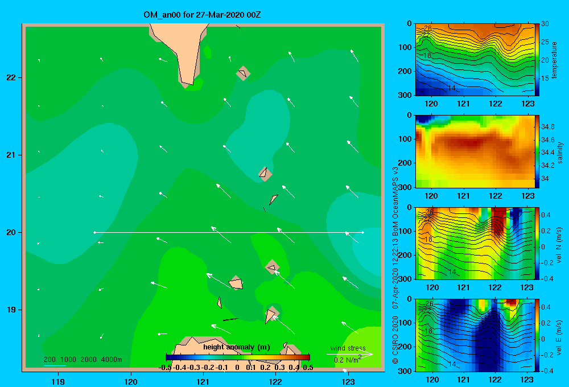This screenshot has height=387, width=569.
Task: Click the CSIRO BoM OceanMAPS copyright text
Action: point(395,265)
